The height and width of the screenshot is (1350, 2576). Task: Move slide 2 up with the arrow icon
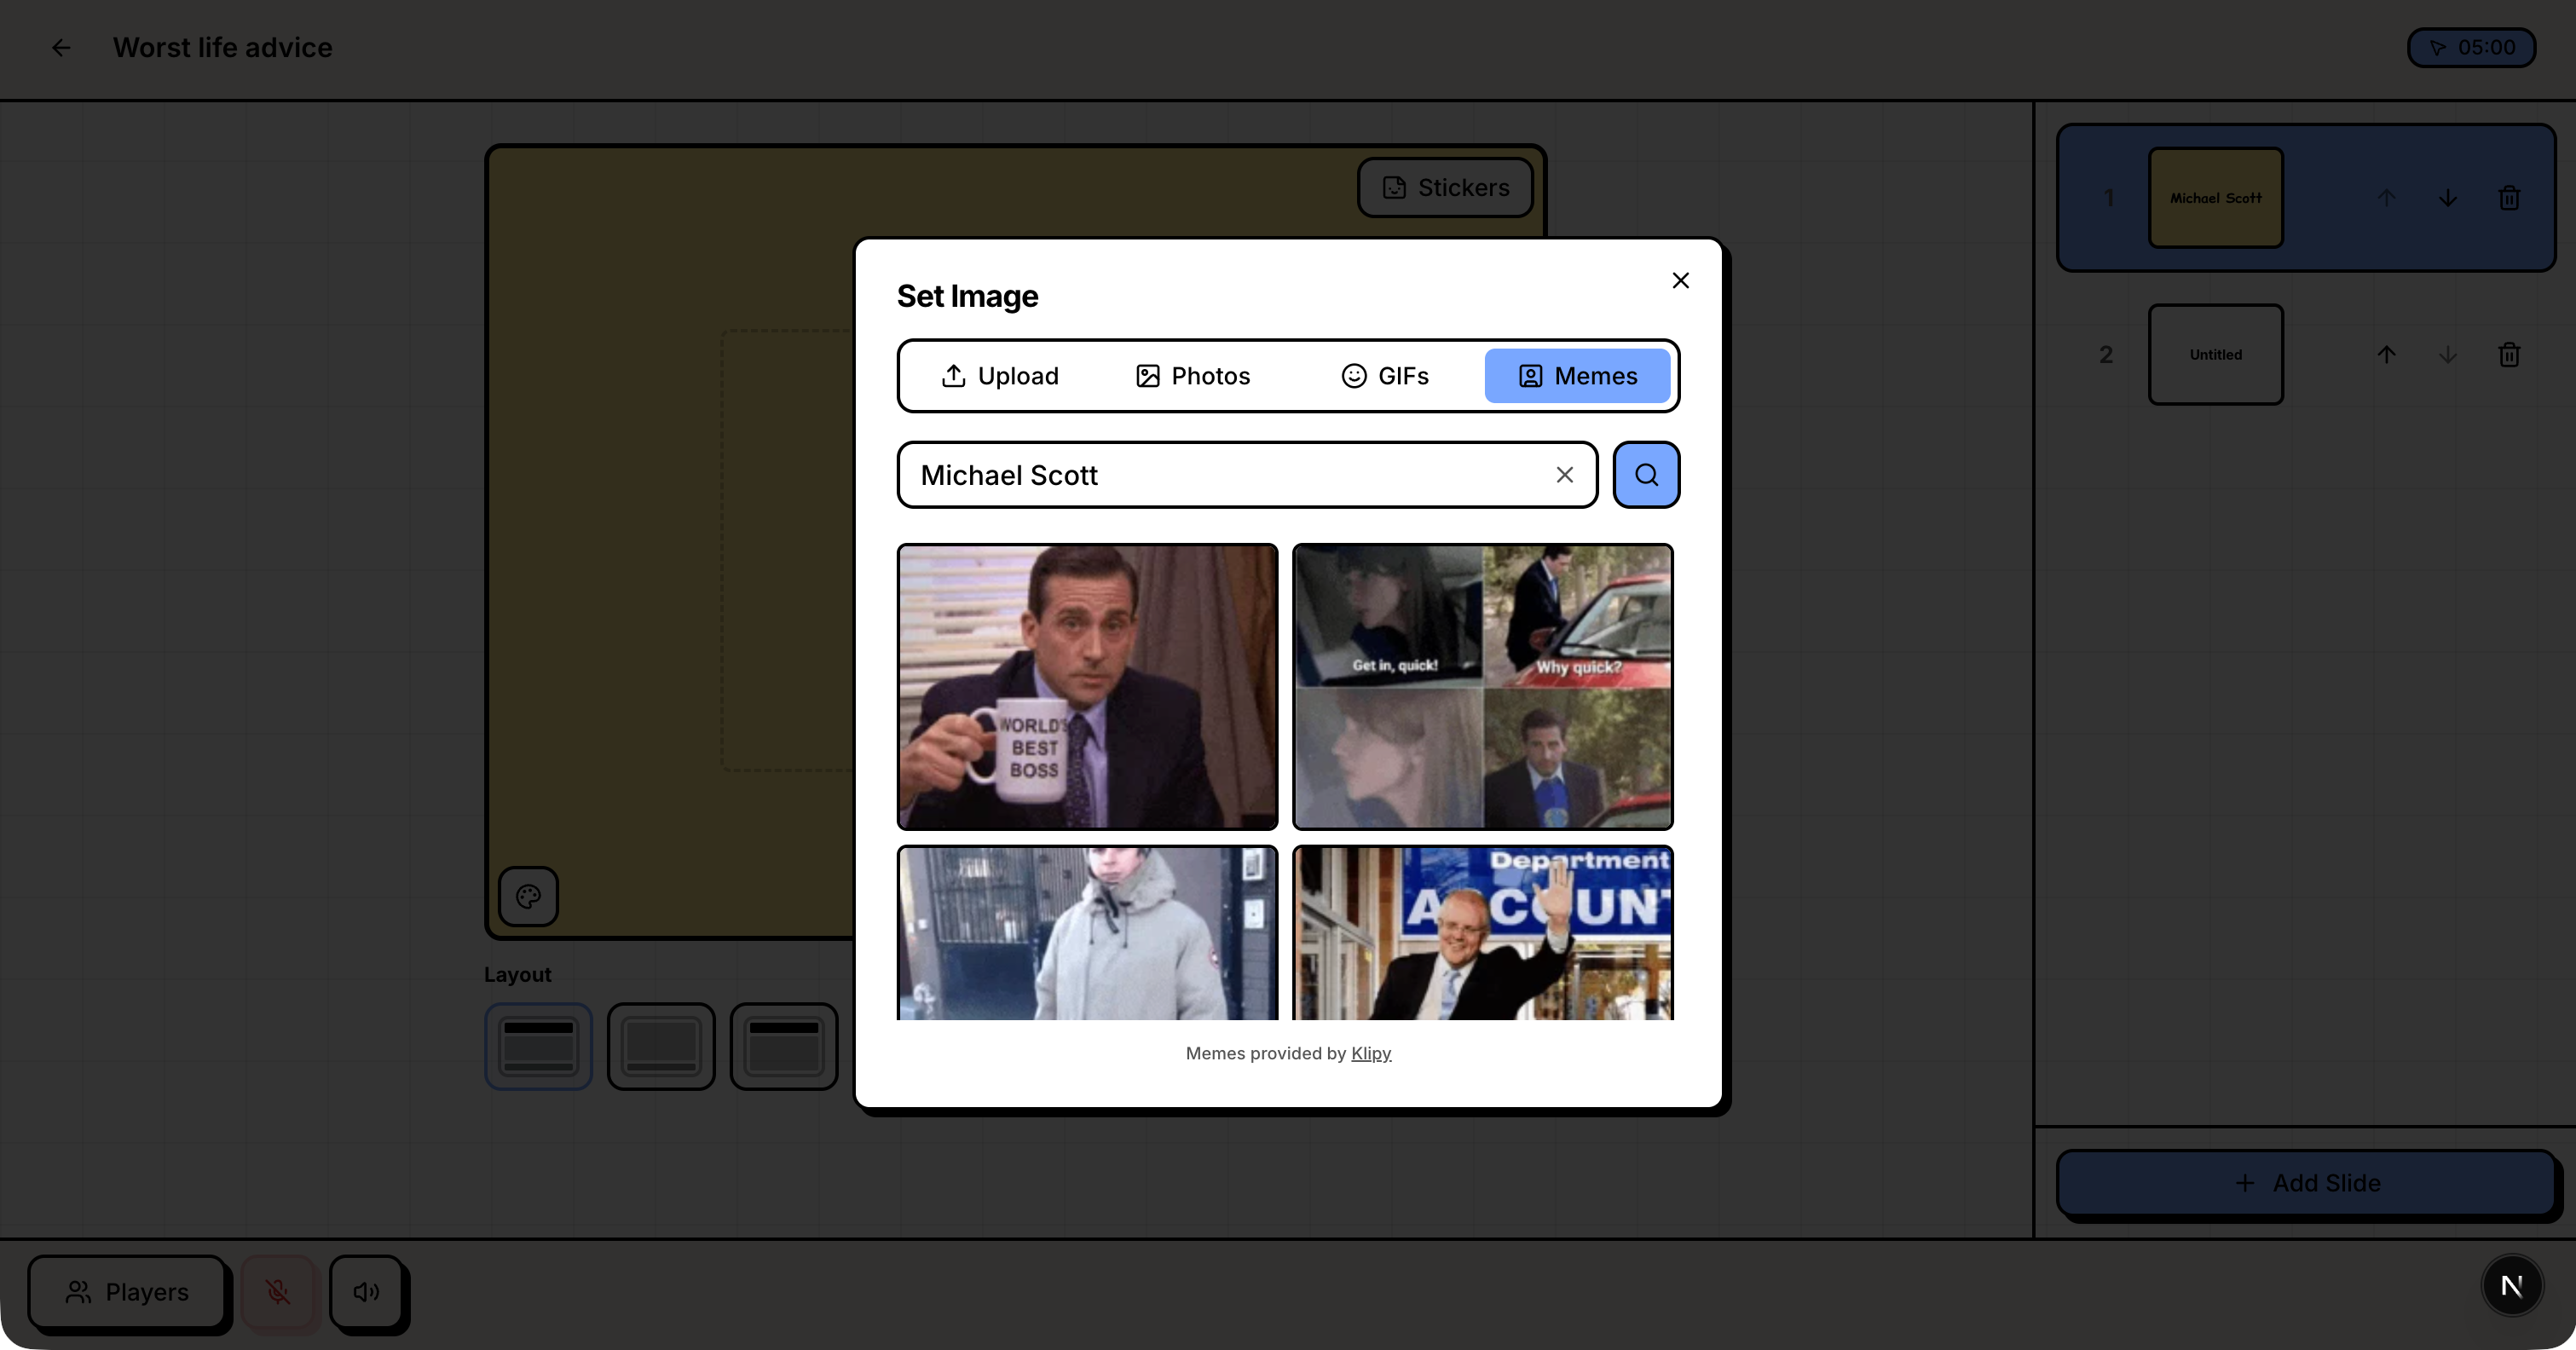[x=2386, y=354]
